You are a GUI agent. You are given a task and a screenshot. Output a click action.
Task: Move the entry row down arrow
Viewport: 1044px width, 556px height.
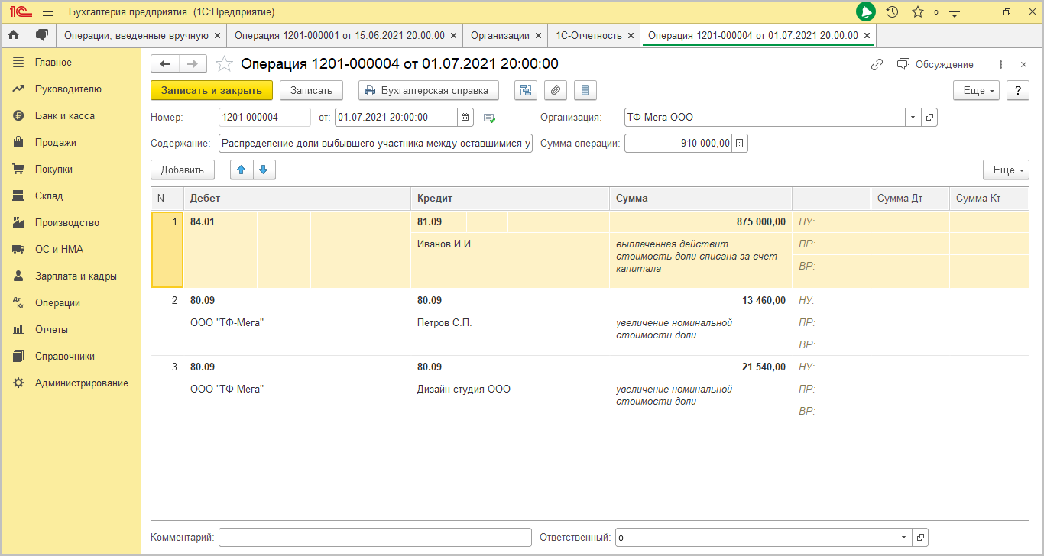pos(264,170)
